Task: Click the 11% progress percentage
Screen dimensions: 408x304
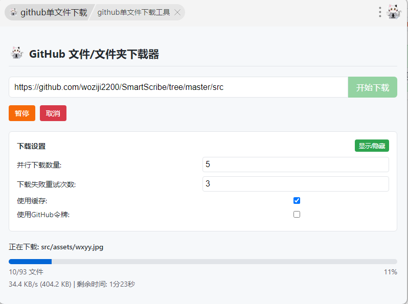Action: 390,272
